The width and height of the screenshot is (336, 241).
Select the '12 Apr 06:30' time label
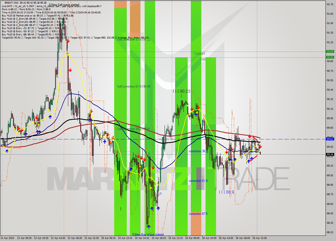(x=24, y=238)
